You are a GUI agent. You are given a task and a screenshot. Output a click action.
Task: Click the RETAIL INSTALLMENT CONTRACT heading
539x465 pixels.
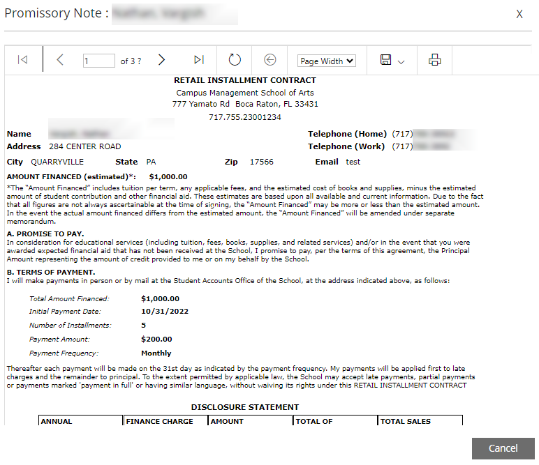tap(245, 80)
